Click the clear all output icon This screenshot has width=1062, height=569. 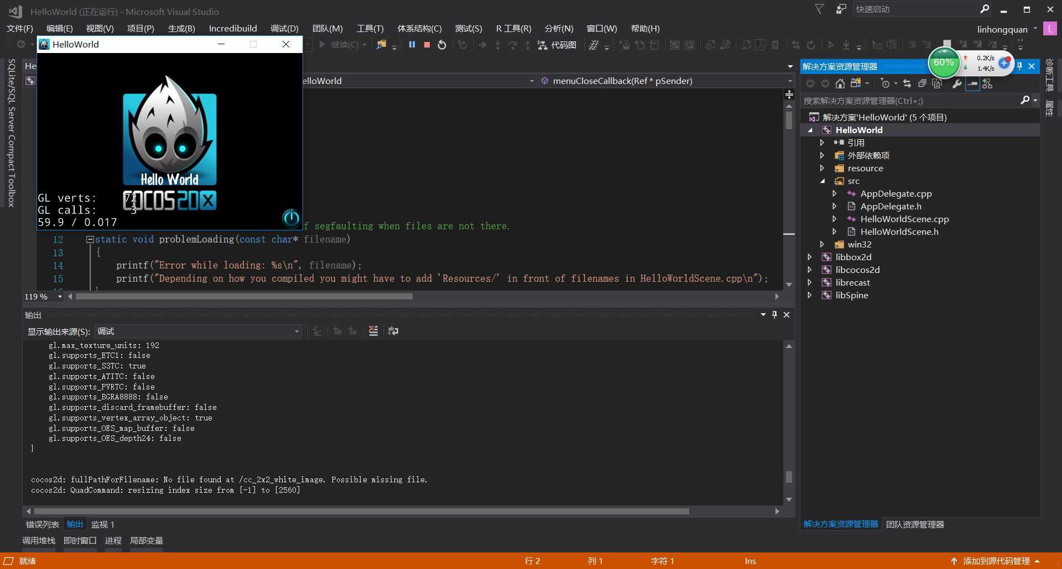(373, 331)
